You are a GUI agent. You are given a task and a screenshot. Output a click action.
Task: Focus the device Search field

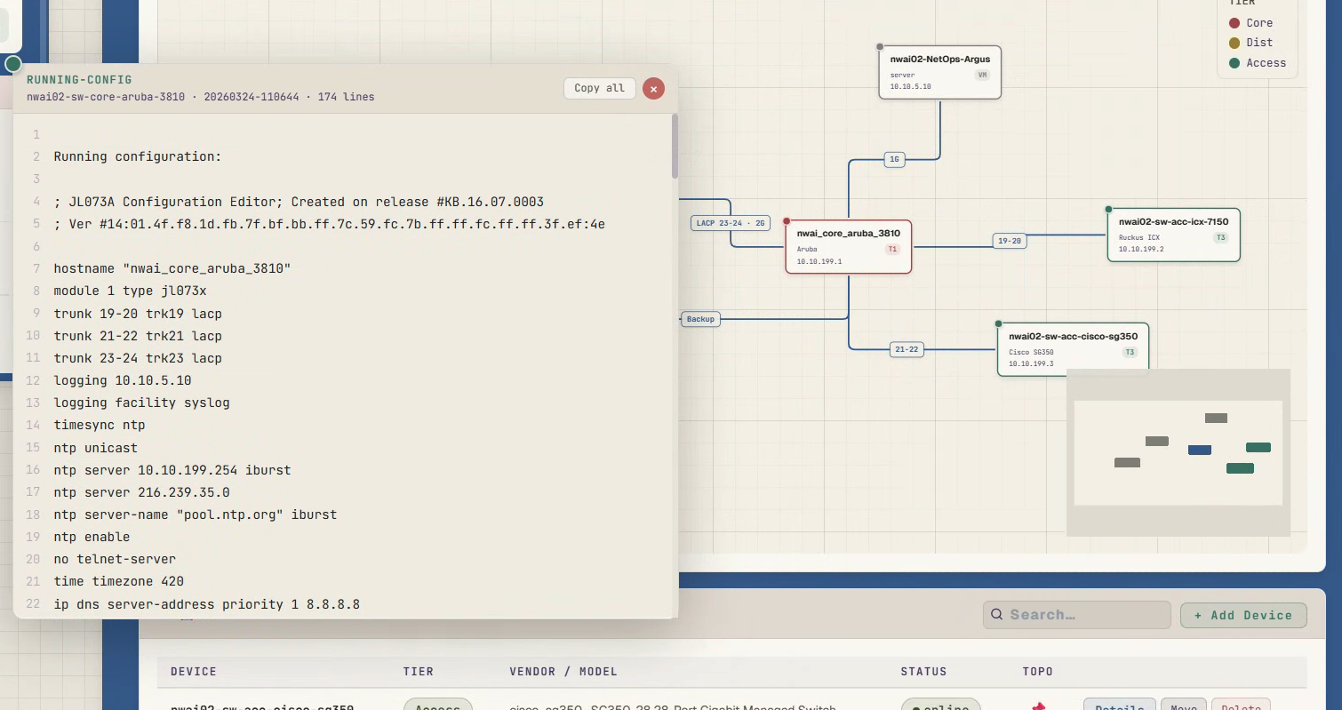pos(1077,615)
